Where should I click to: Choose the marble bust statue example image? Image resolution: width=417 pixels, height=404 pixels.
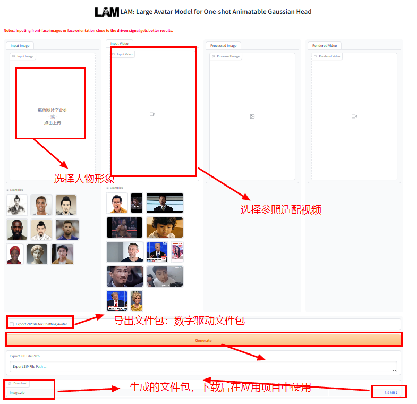pyautogui.click(x=38, y=254)
